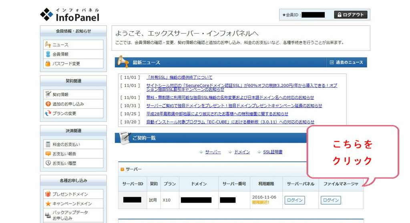Open the SecureCore SSL campaign news link

[241, 87]
